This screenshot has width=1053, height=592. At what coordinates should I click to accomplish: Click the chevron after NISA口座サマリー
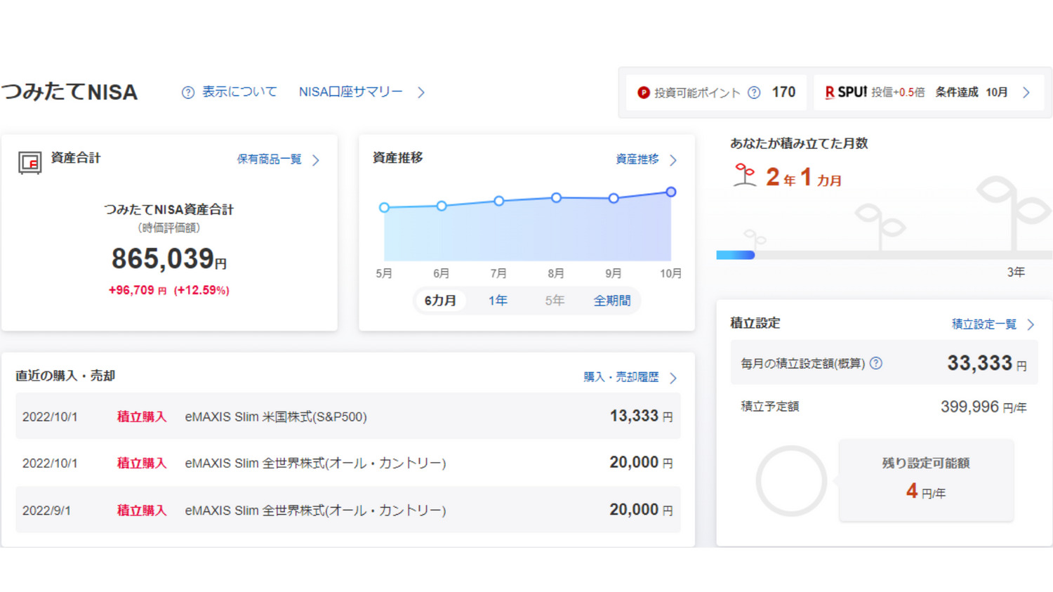coord(421,92)
